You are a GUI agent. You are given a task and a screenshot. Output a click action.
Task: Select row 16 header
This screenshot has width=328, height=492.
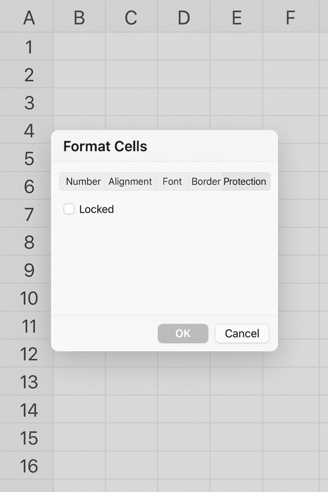pyautogui.click(x=29, y=466)
